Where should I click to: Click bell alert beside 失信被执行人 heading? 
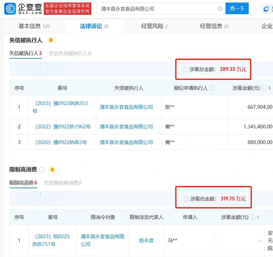pos(51,40)
